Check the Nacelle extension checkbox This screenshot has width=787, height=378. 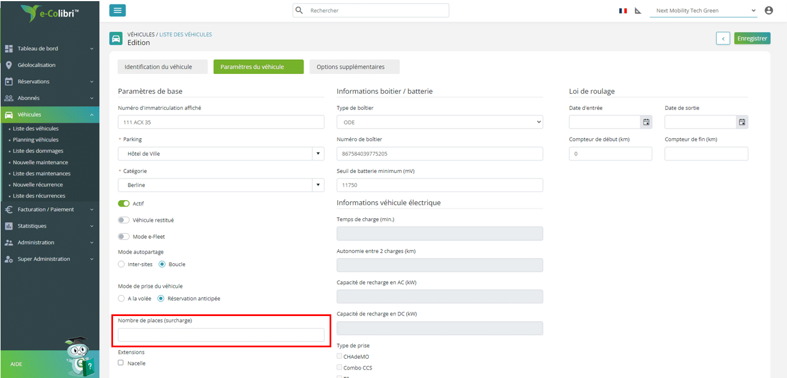coord(120,363)
